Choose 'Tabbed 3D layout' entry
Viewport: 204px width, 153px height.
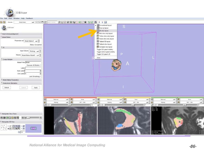(x=106, y=42)
